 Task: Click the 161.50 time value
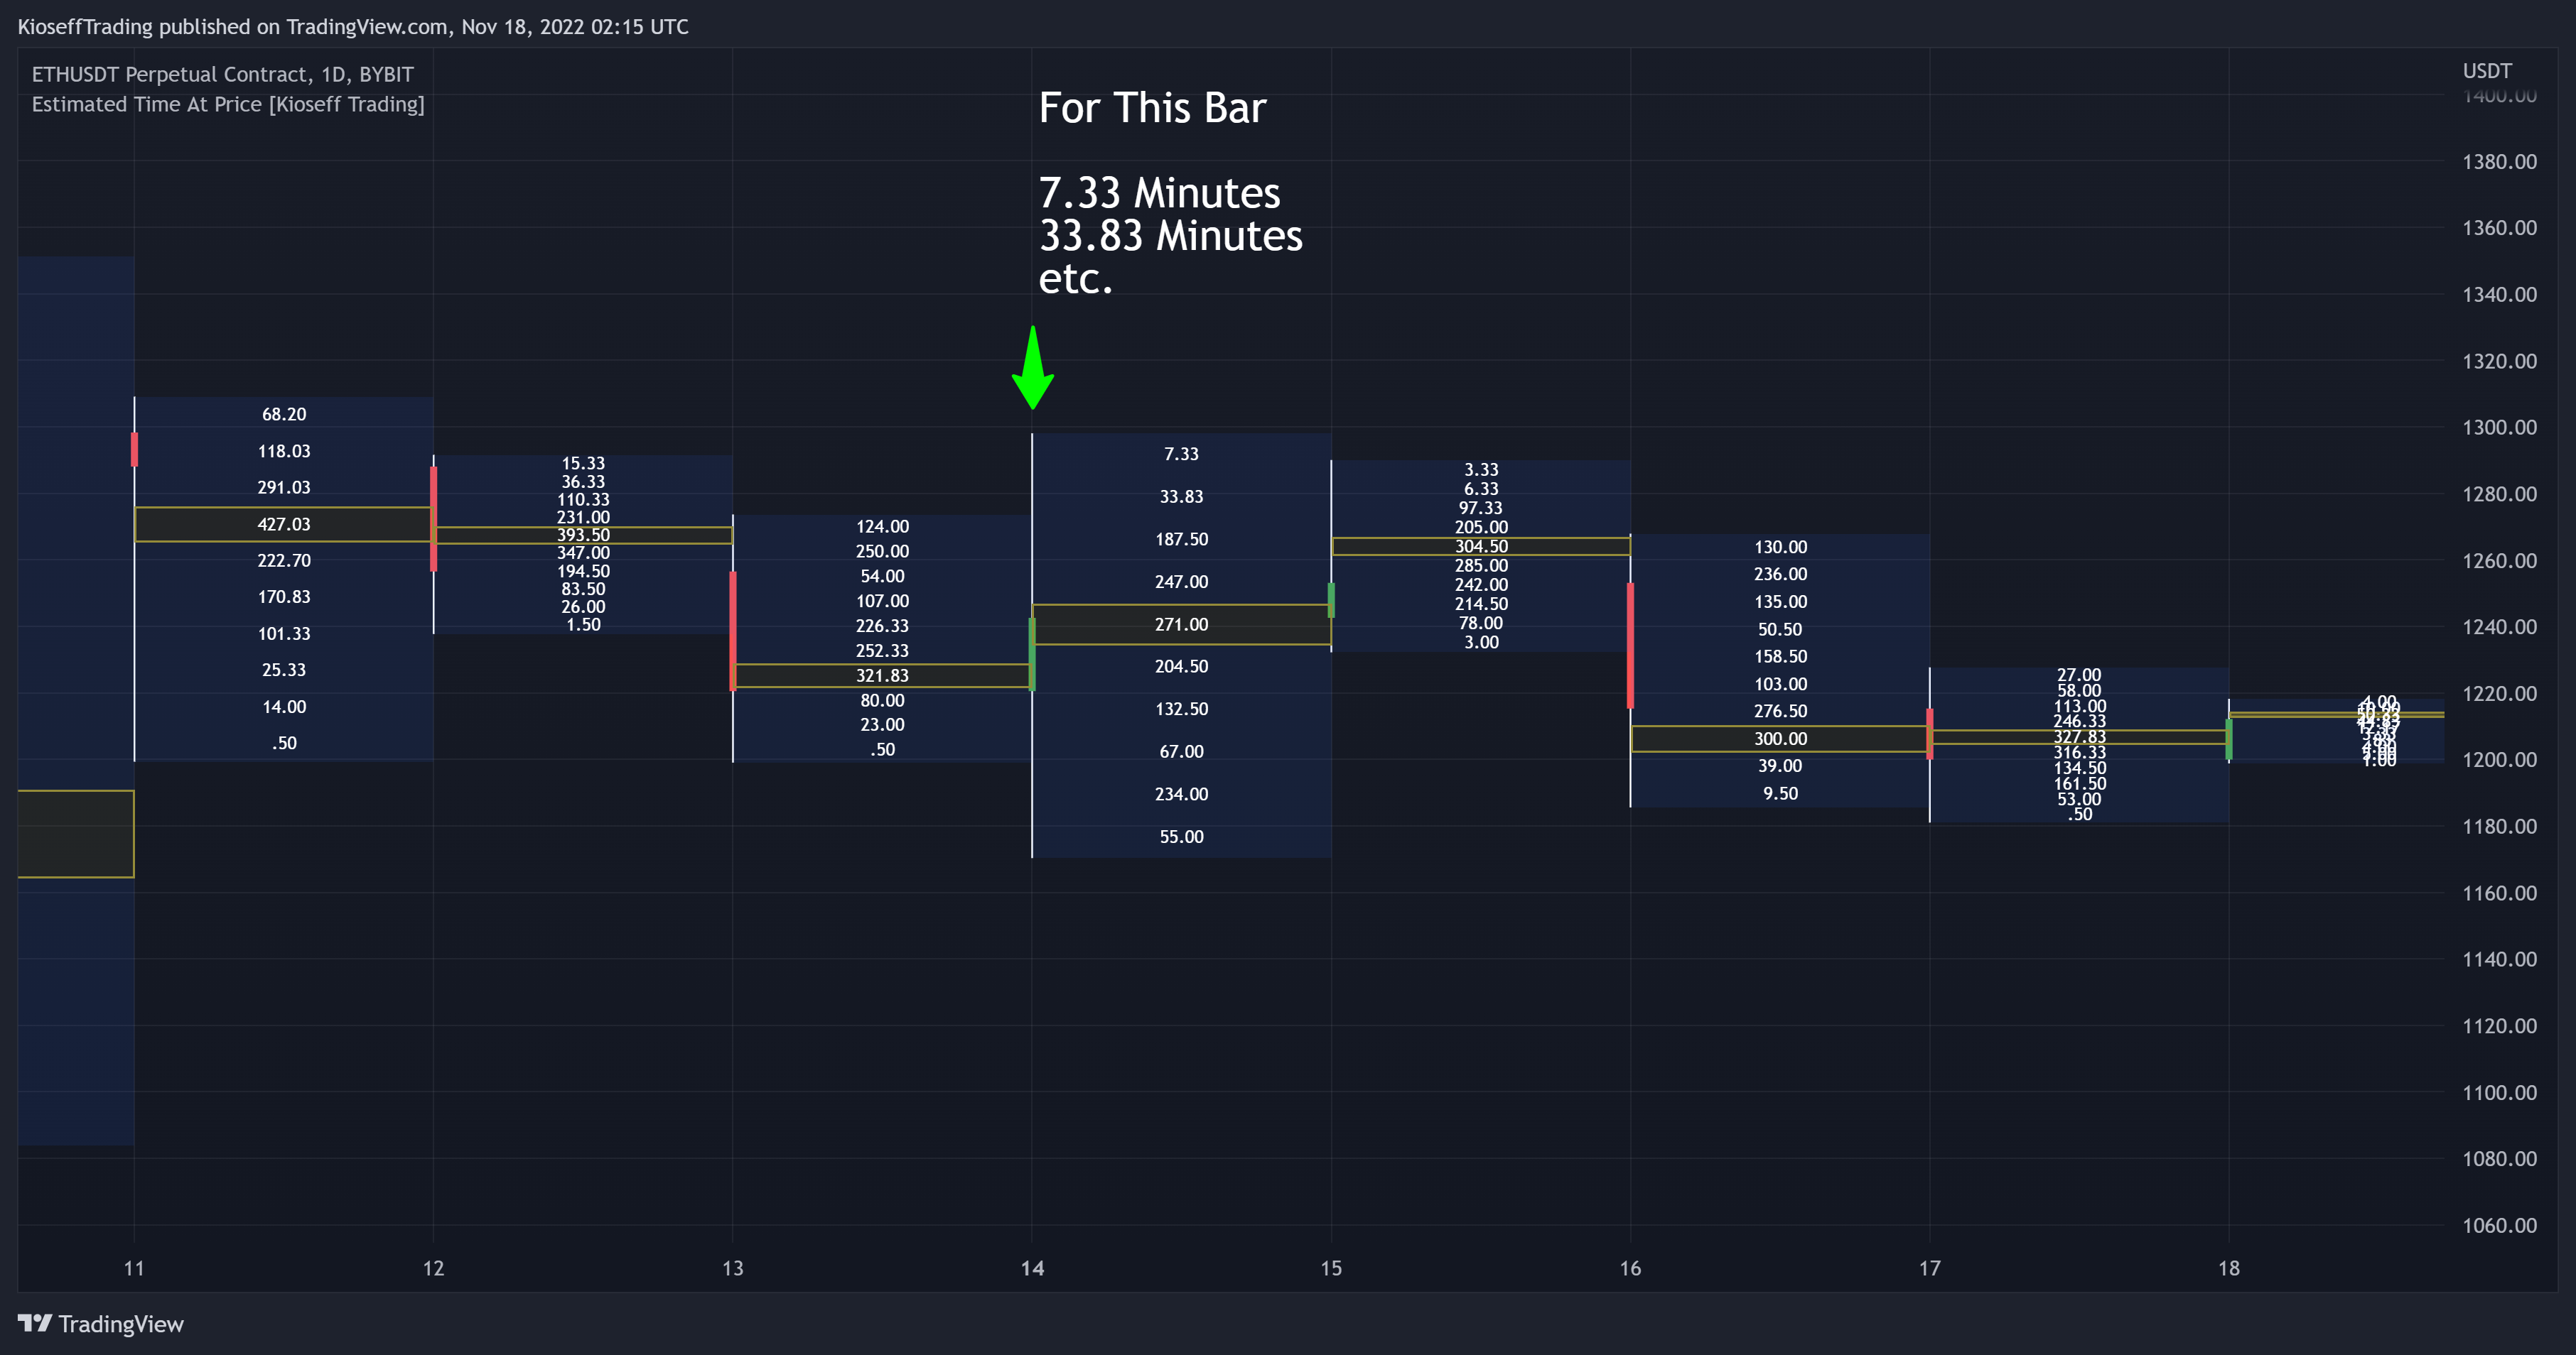coord(2080,785)
